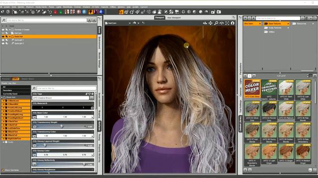Image resolution: width=318 pixels, height=178 pixels.
Task: Expand the Genesis 3 Female node
Action: [x=10, y=30]
